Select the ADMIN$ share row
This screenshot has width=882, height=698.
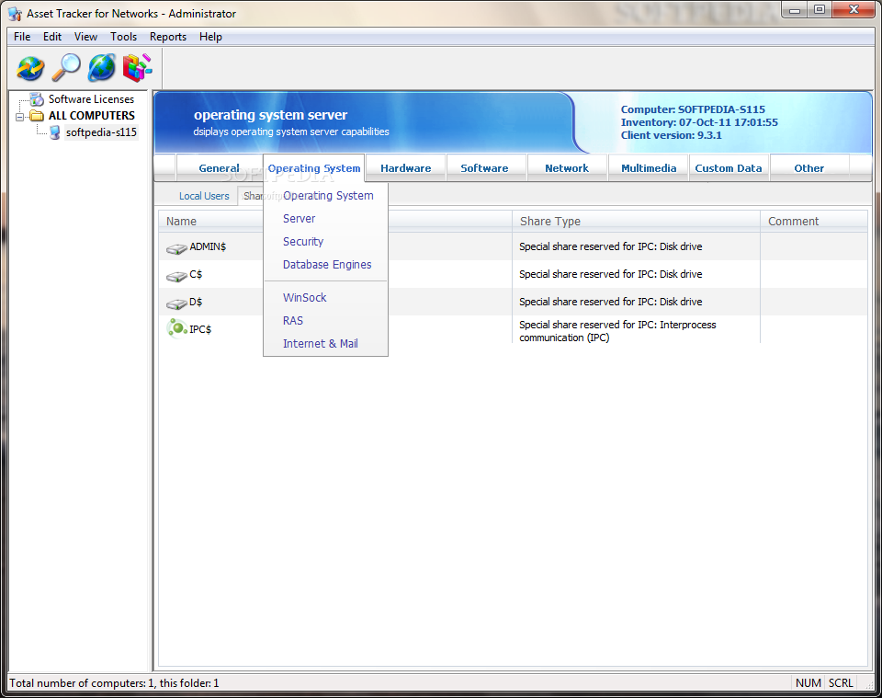point(512,246)
